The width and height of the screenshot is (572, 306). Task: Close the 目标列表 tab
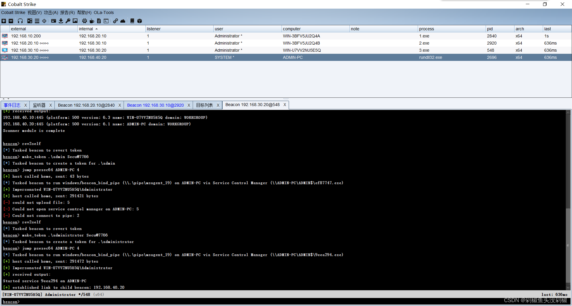pyautogui.click(x=218, y=105)
